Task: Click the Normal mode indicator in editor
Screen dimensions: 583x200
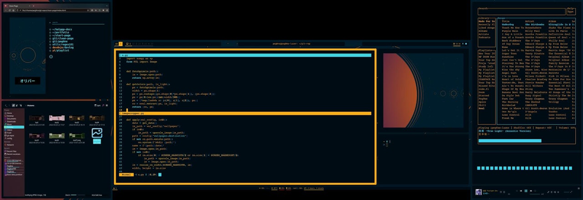Action: click(x=126, y=174)
